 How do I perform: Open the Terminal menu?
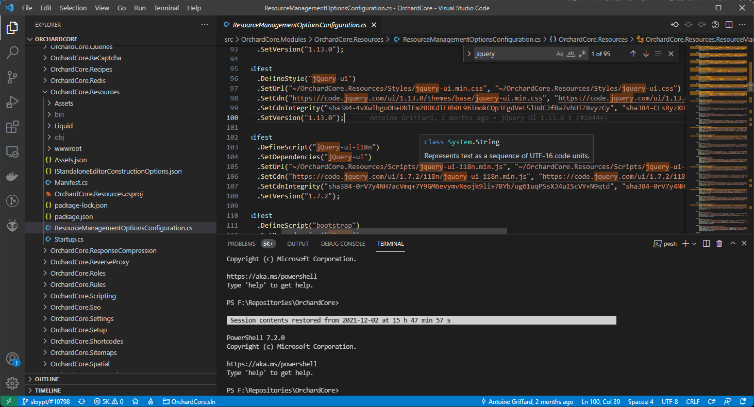point(166,8)
